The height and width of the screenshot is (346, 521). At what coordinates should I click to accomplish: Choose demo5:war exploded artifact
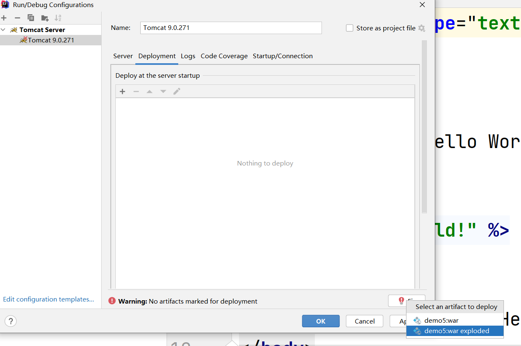pos(455,331)
